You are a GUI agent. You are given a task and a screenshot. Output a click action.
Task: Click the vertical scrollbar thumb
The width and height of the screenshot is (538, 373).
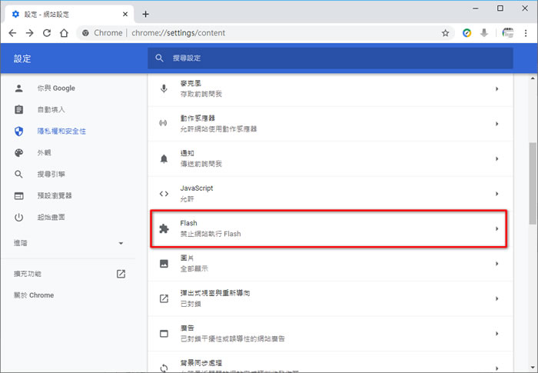pos(533,183)
